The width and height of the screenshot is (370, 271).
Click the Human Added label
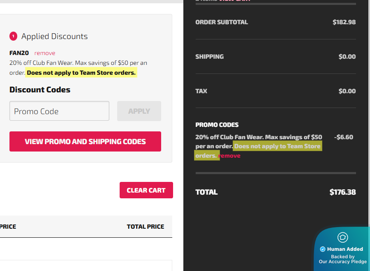345,249
